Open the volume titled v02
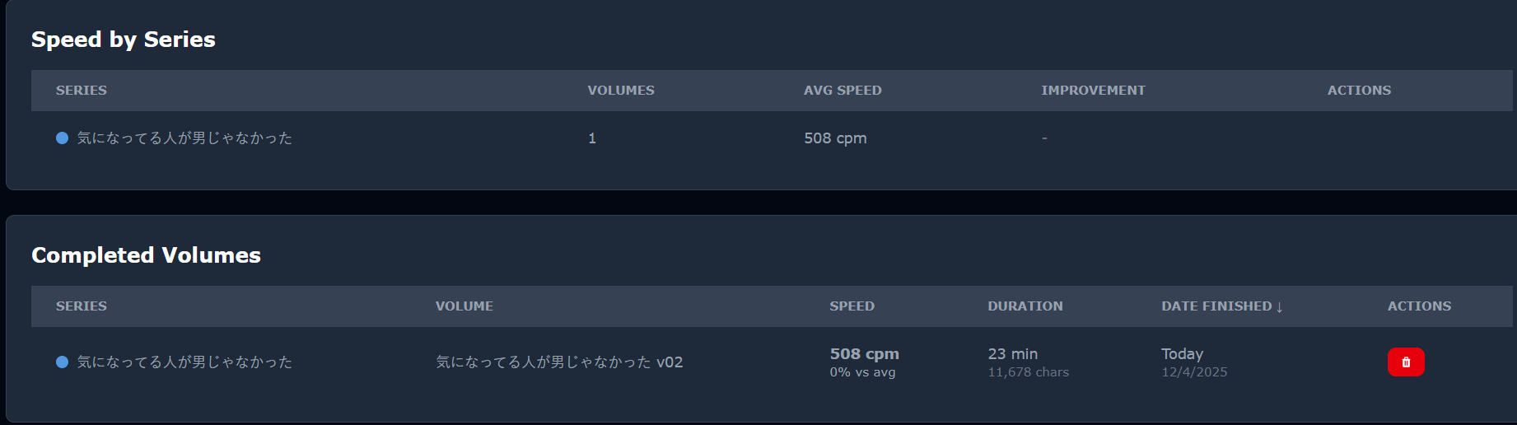The image size is (1517, 425). click(x=558, y=362)
